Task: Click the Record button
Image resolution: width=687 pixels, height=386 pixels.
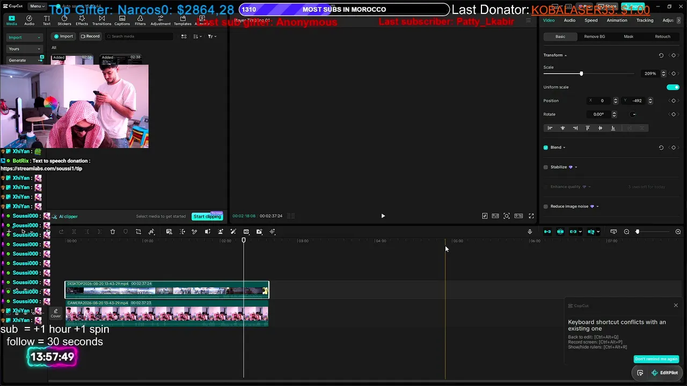Action: [90, 36]
